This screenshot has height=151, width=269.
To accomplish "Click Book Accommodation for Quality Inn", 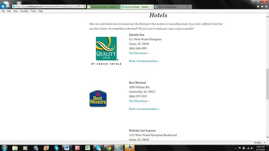I will click(144, 61).
